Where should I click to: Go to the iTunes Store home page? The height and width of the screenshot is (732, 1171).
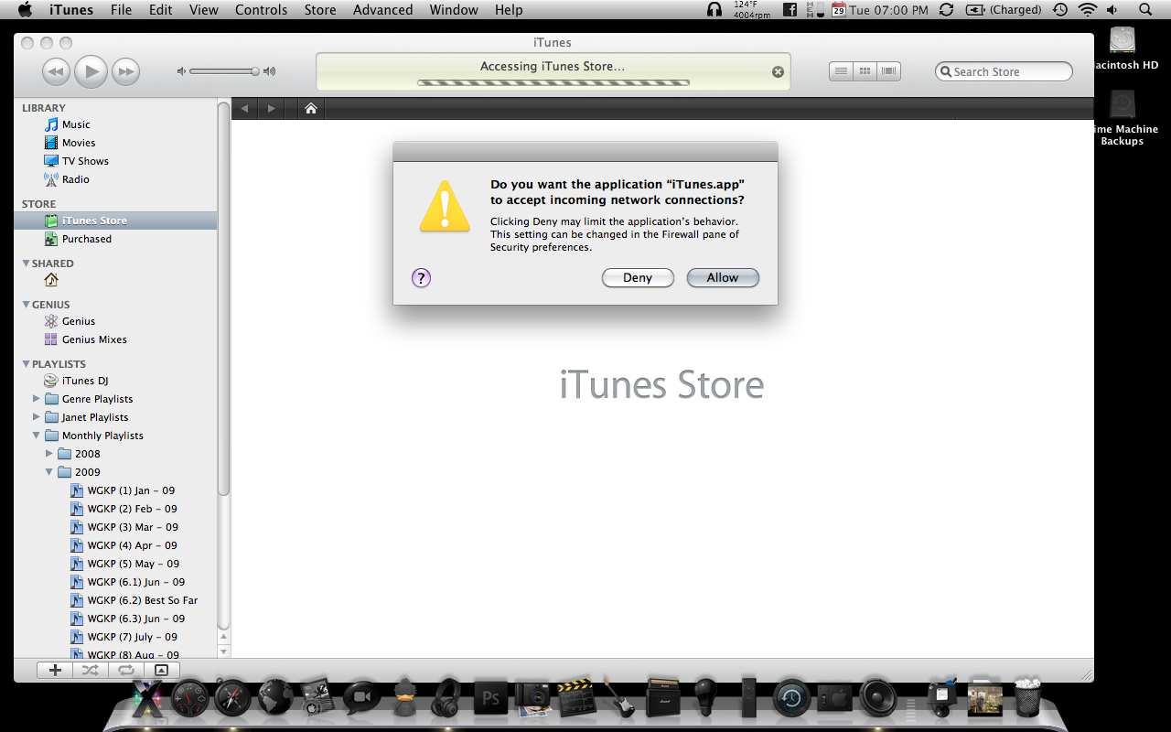click(x=311, y=108)
